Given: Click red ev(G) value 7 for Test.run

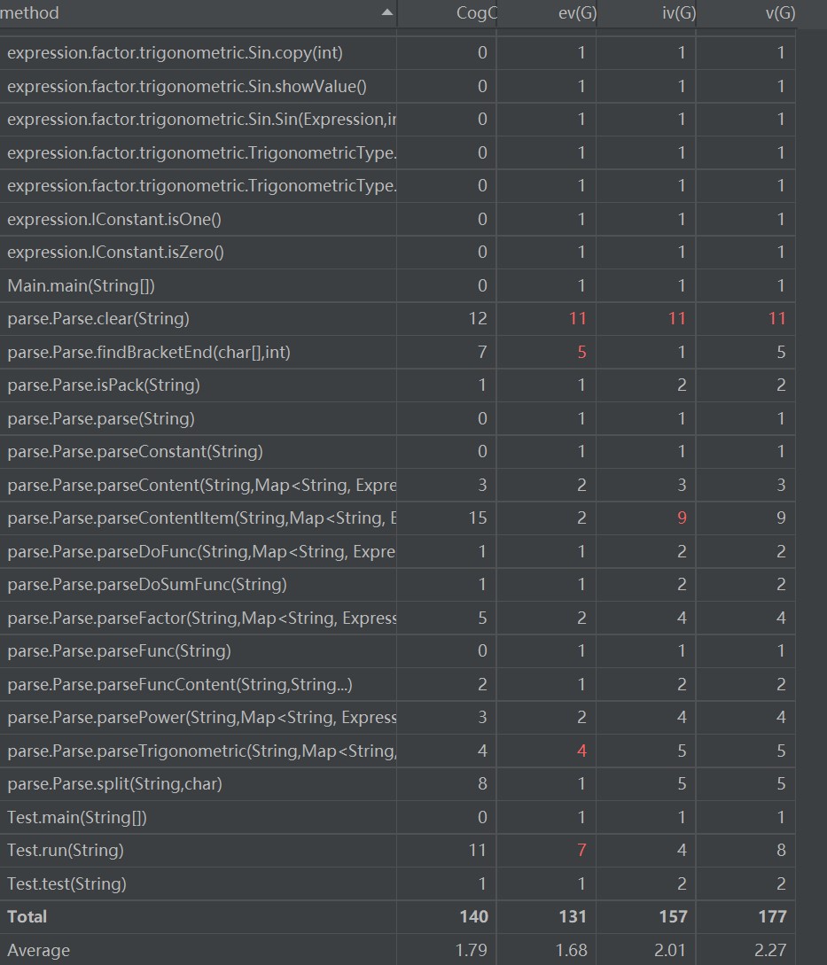Looking at the screenshot, I should click(582, 851).
